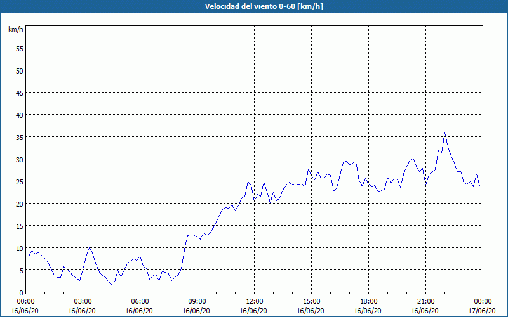Click the "16/06/20" date under 21:00
The image size is (508, 317).
point(425,311)
